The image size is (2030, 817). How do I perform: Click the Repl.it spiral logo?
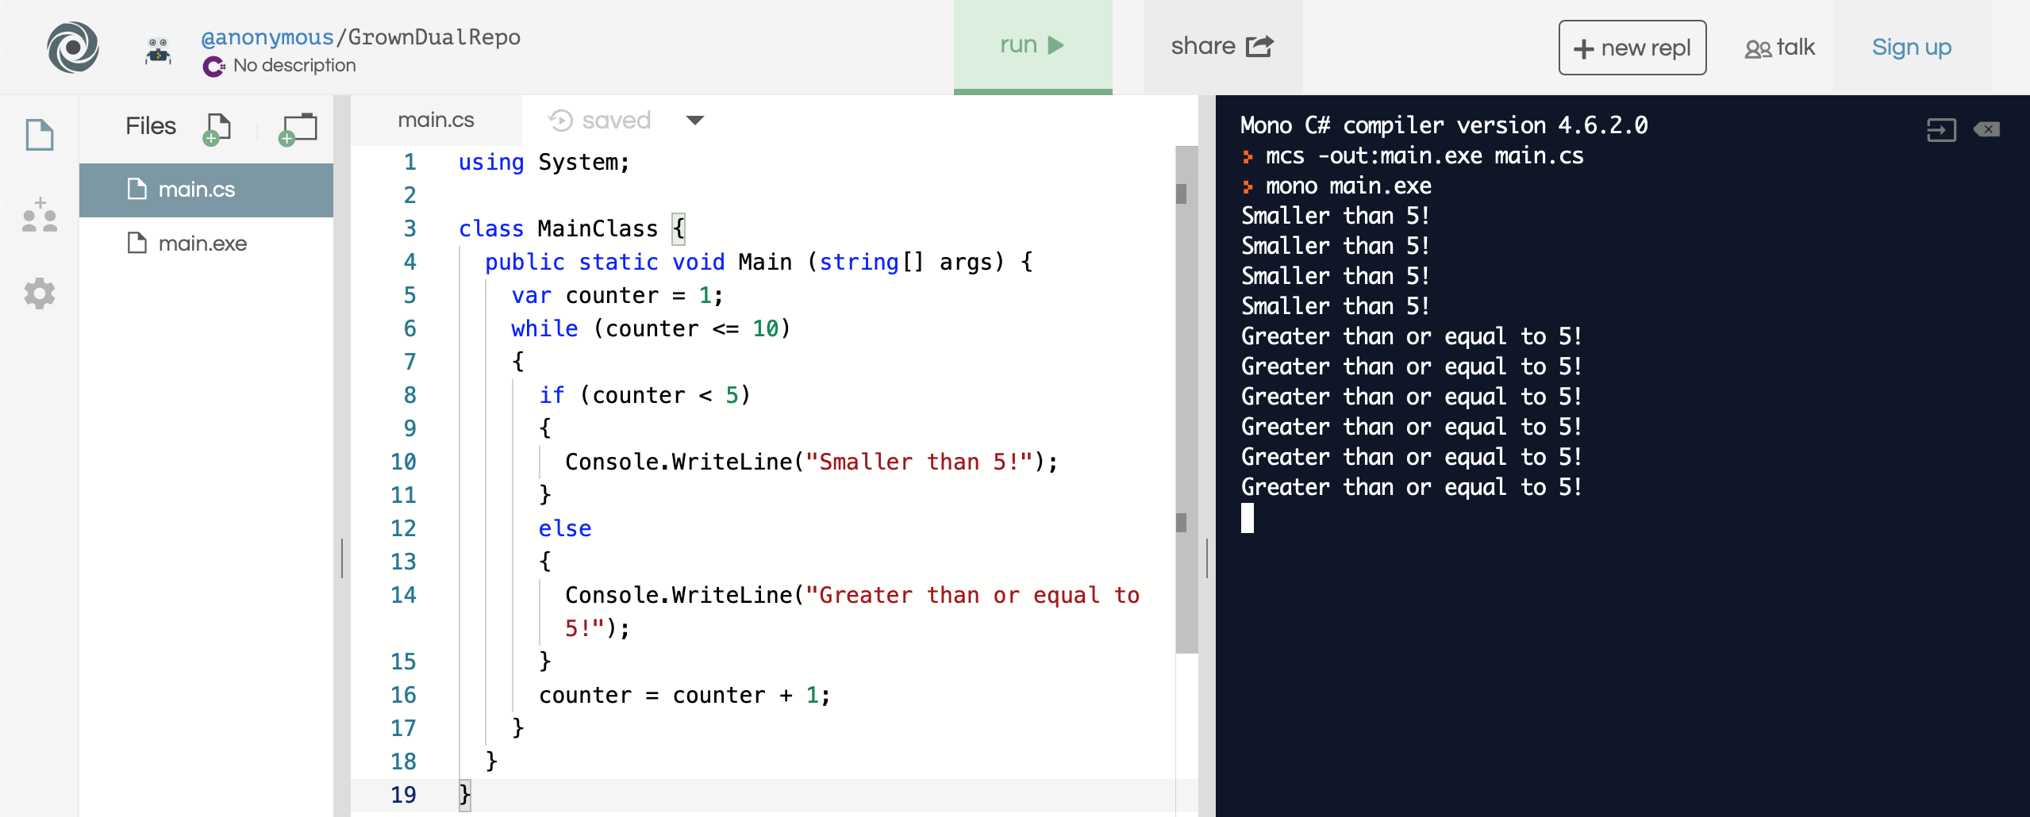point(72,47)
